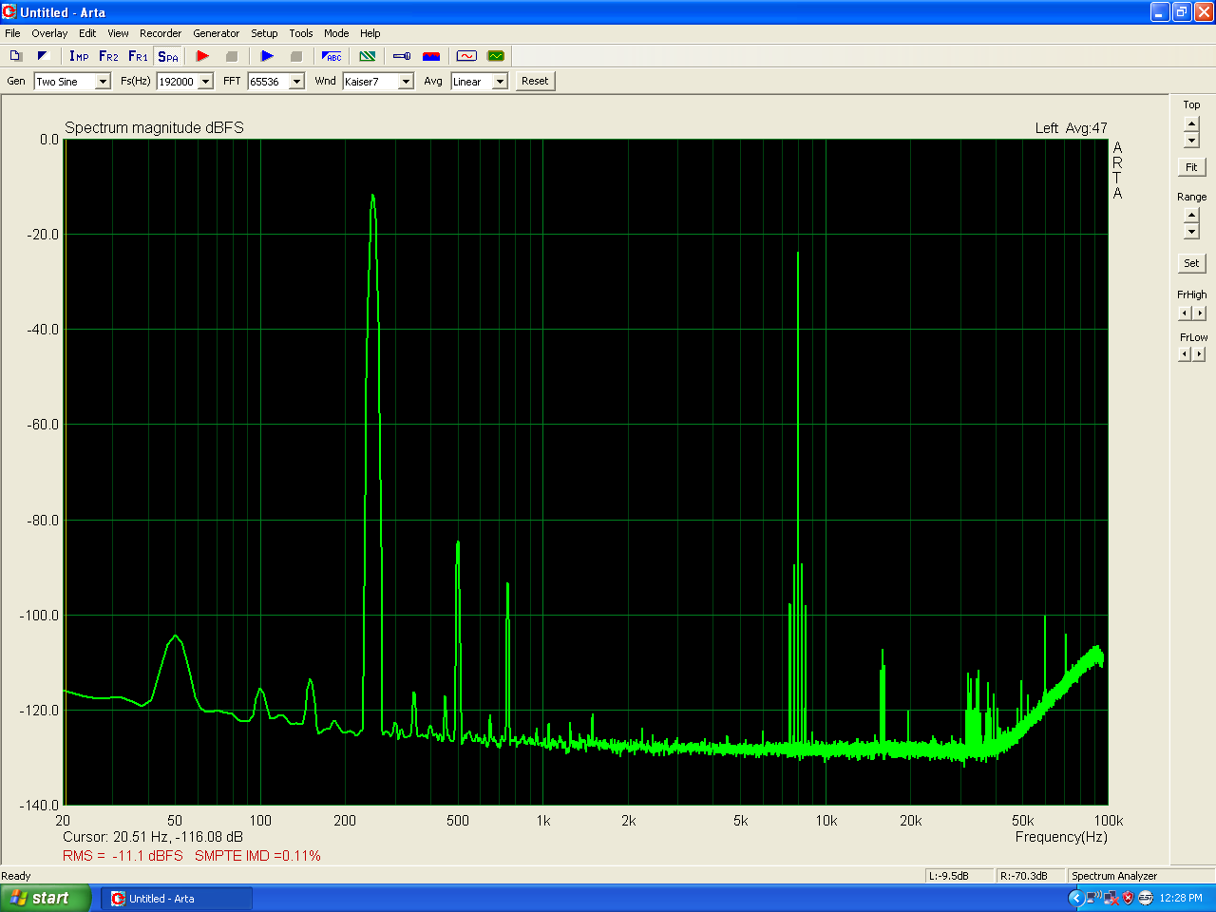1216x912 pixels.
Task: Click the red-and-blue spectrum toolbar icon
Action: click(x=431, y=56)
